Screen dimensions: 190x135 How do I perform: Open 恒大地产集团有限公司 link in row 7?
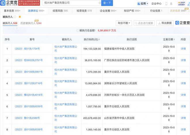coord(66,118)
